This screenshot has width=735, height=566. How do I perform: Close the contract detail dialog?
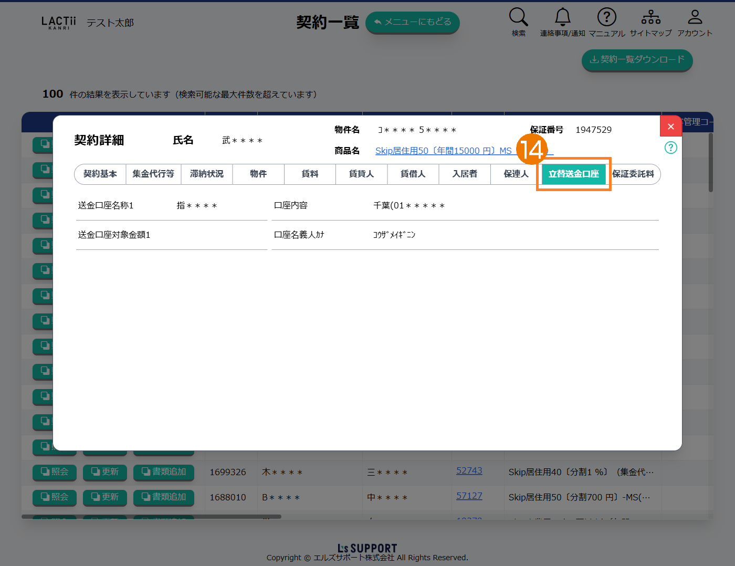click(670, 127)
